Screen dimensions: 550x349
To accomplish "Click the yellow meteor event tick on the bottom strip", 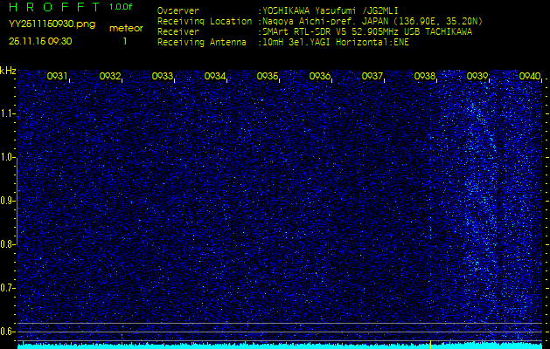I will tap(430, 344).
